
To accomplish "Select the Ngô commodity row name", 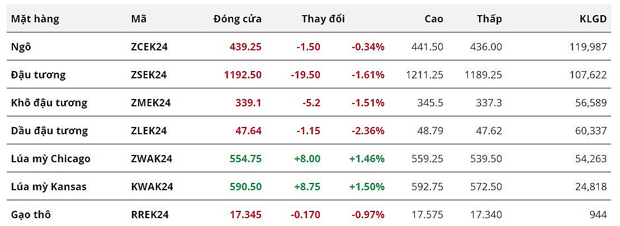I will pyautogui.click(x=21, y=47).
